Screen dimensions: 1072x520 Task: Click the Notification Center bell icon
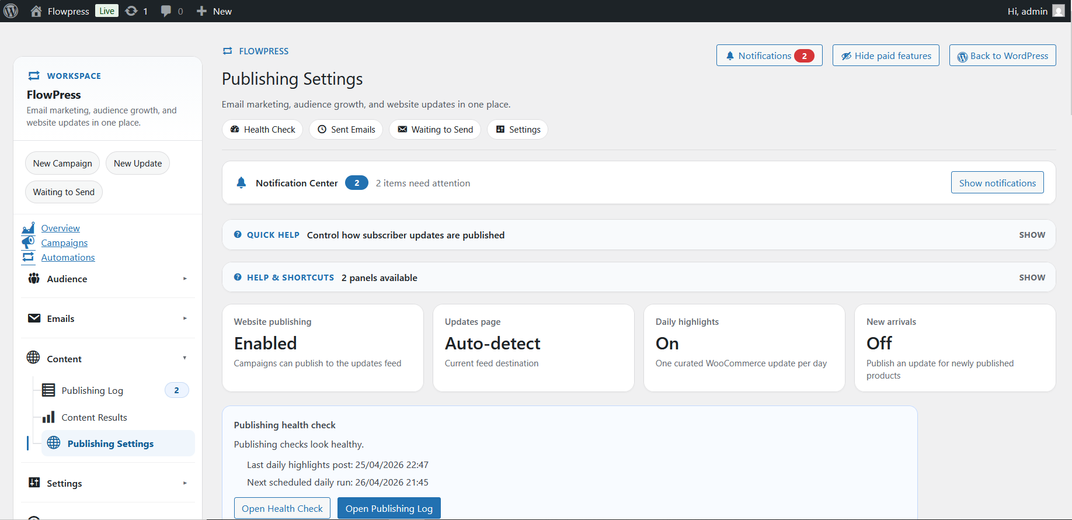tap(241, 183)
